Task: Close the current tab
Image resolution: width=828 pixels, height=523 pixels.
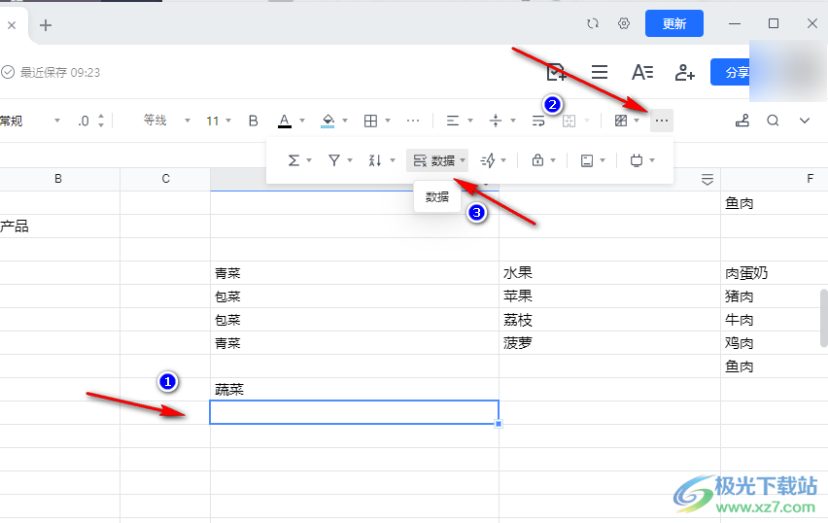Action: [x=12, y=25]
